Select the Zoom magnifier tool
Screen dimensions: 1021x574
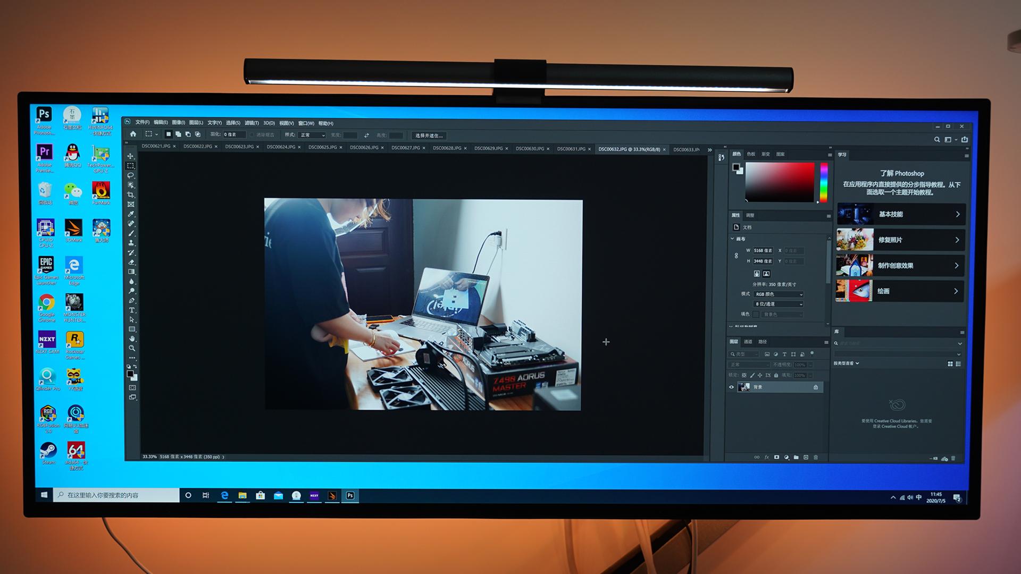tap(132, 349)
